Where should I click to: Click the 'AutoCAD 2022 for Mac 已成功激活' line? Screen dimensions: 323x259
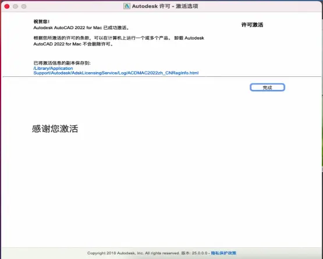pos(81,27)
